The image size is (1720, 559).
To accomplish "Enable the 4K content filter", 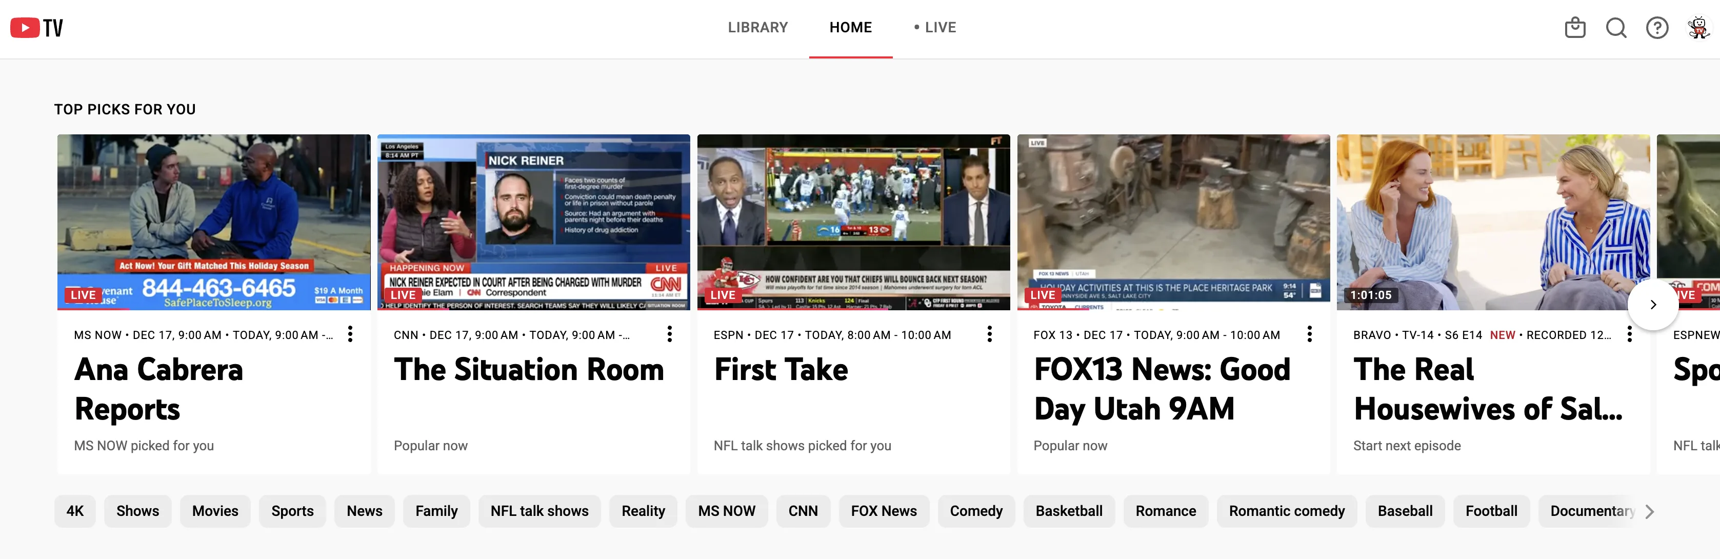I will pos(75,511).
